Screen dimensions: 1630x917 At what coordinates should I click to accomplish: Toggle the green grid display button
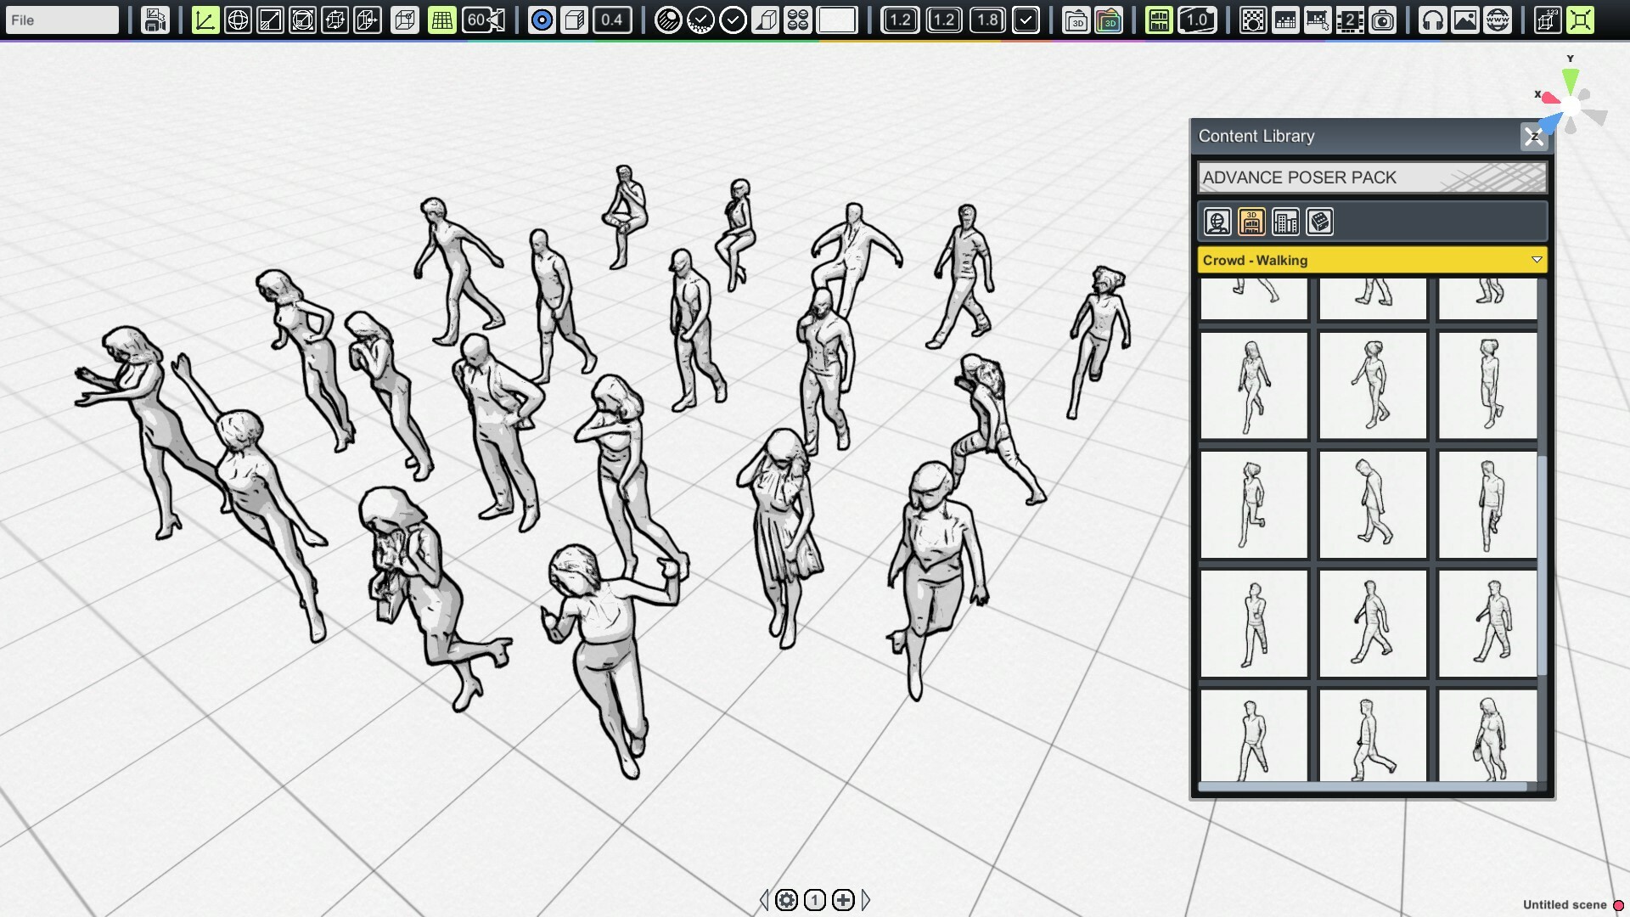tap(441, 20)
